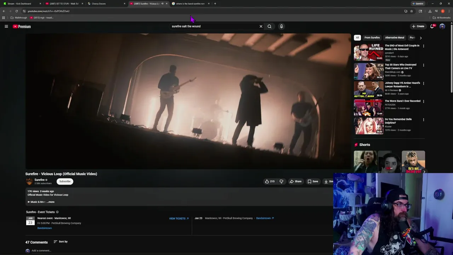Viewport: 453px width, 255px height.
Task: Mute the Surefire tab via speaker icon
Action: pyautogui.click(x=162, y=4)
